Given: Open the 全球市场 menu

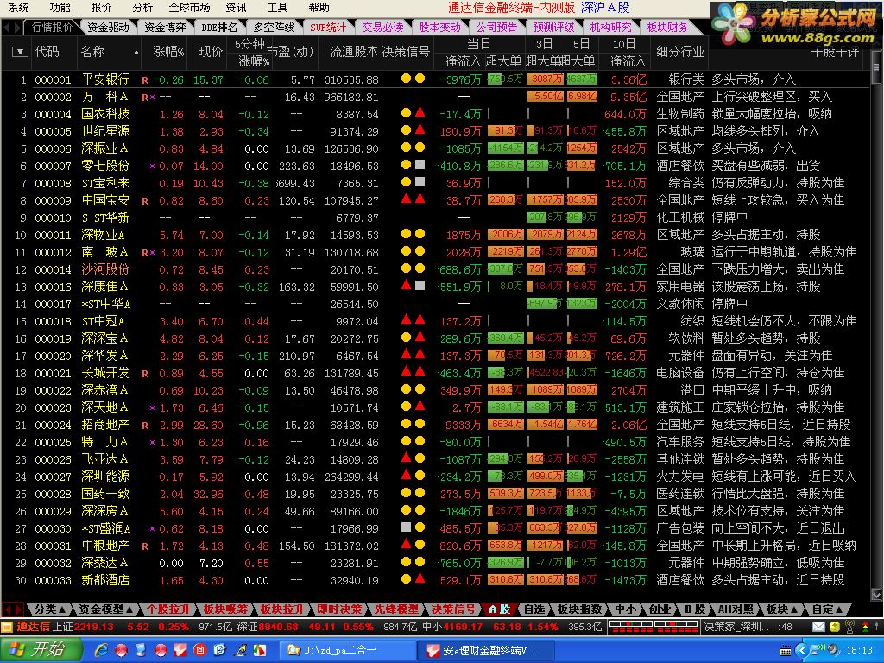Looking at the screenshot, I should click(189, 8).
